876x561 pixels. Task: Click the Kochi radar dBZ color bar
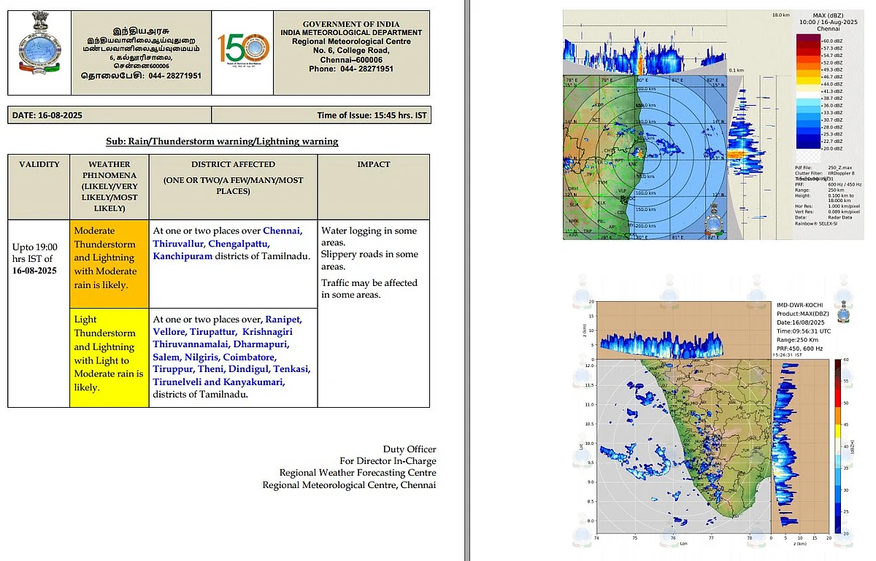(x=837, y=446)
